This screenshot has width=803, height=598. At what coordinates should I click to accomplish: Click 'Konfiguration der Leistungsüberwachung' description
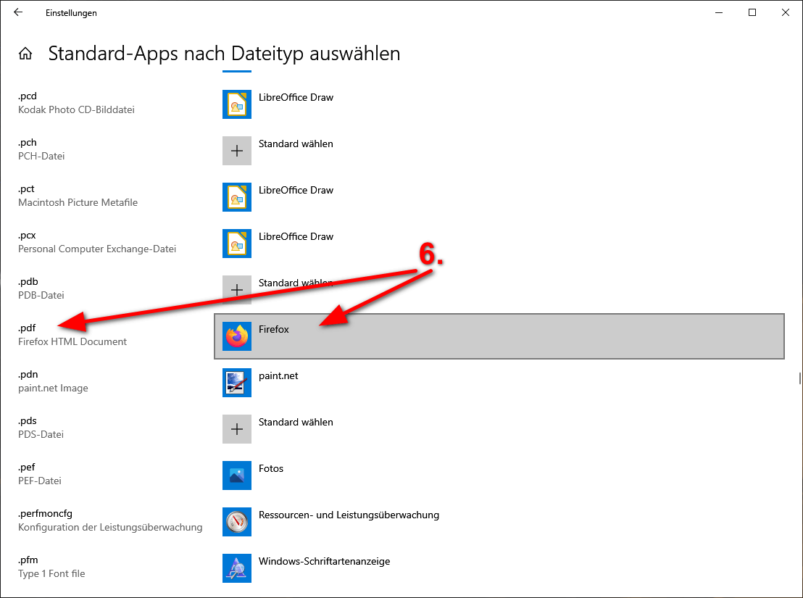(x=110, y=528)
